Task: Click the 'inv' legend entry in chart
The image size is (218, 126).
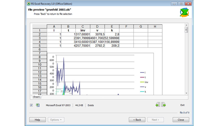Action: click(x=144, y=82)
